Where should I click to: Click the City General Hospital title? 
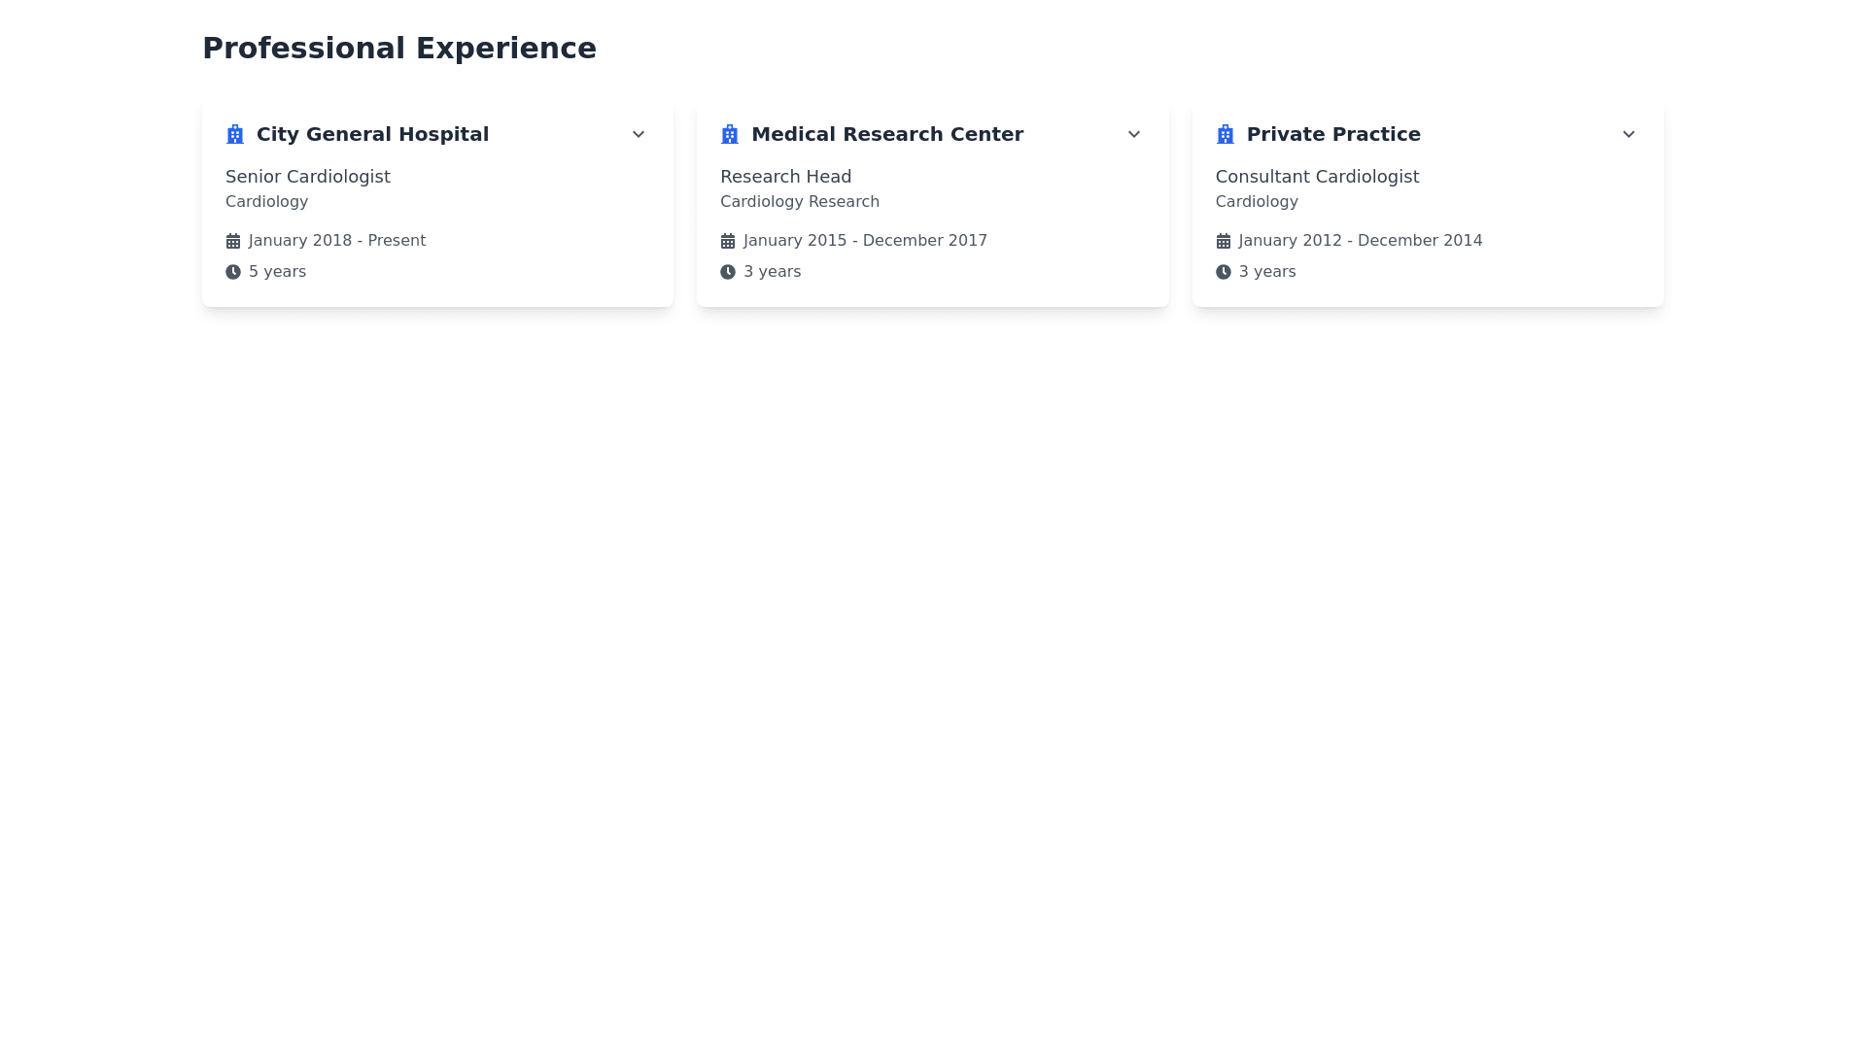[x=372, y=134]
